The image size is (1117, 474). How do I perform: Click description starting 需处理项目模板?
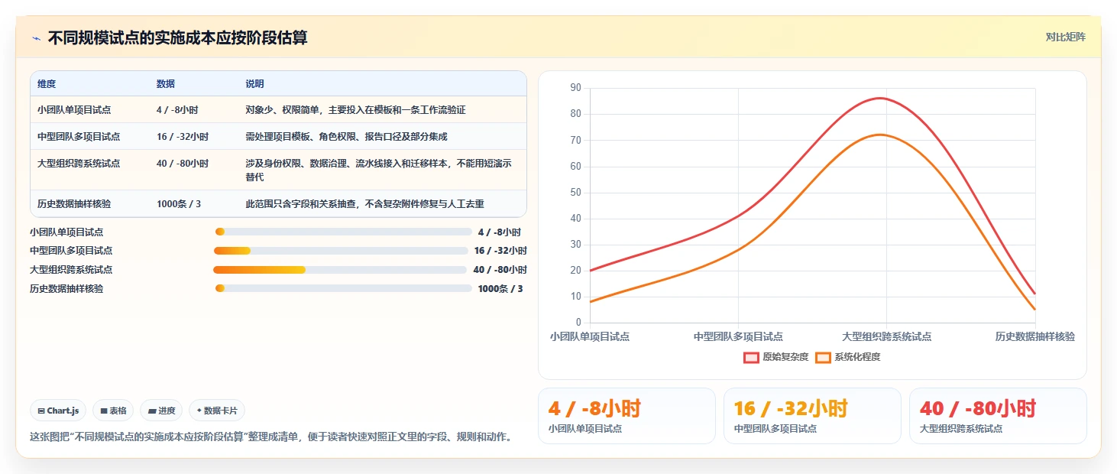click(x=346, y=137)
